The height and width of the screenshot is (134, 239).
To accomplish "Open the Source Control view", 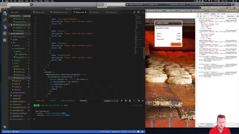I will point(5,26).
